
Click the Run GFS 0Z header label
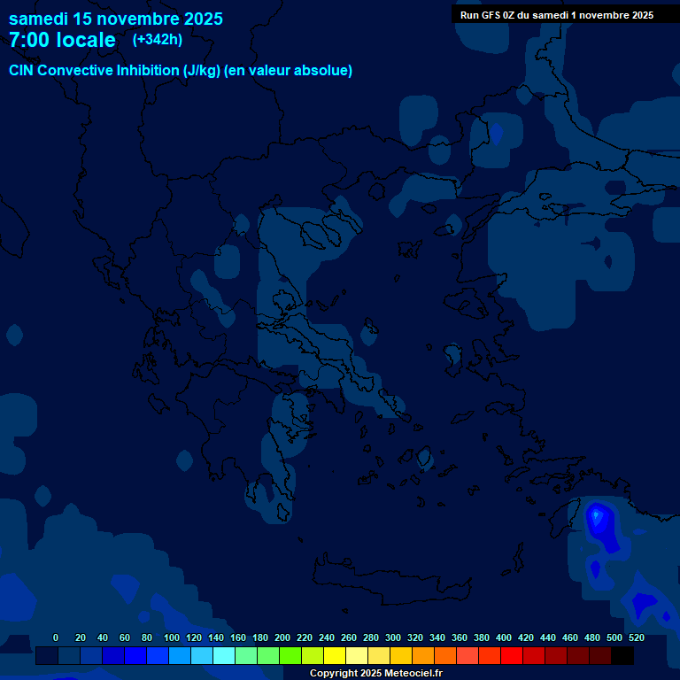(x=556, y=15)
